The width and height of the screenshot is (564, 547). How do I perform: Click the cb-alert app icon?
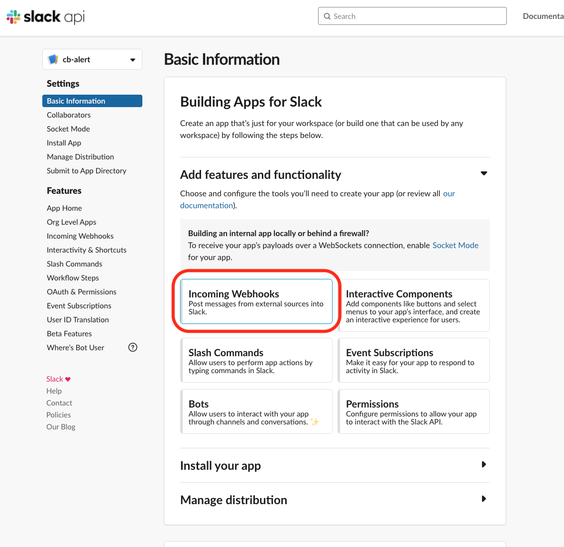53,59
